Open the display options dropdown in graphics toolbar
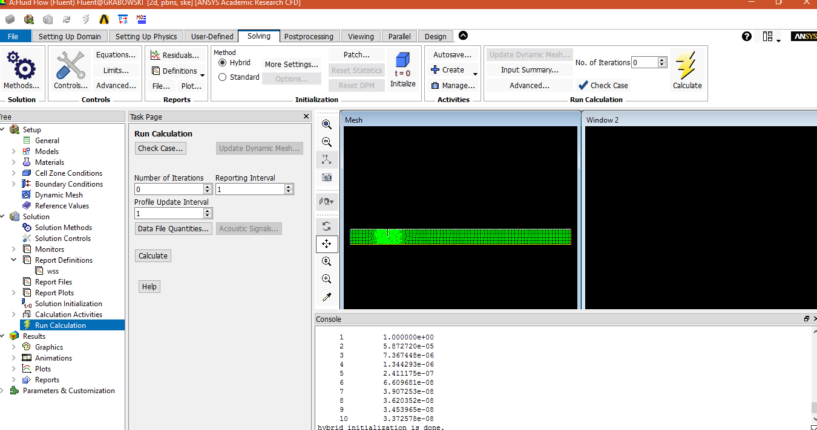817x430 pixels. pos(327,202)
